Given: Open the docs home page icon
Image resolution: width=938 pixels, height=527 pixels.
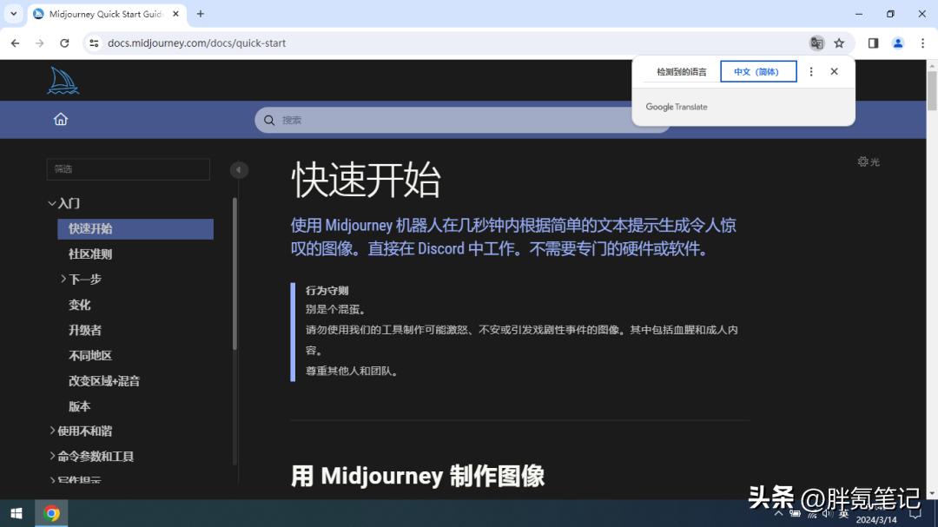Looking at the screenshot, I should tap(61, 119).
